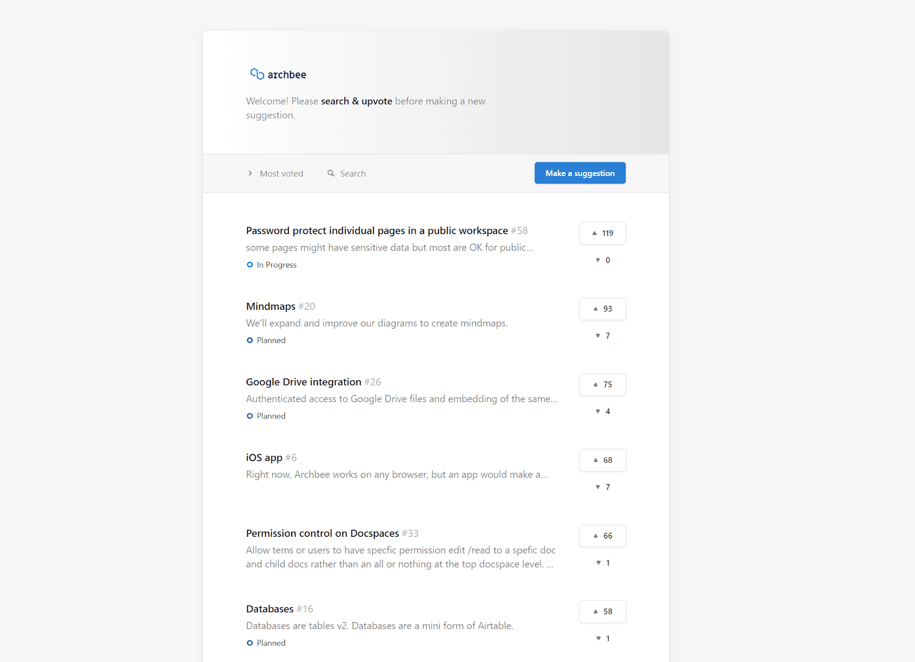
Task: Downvote the Google Drive integration suggestion
Action: 602,412
